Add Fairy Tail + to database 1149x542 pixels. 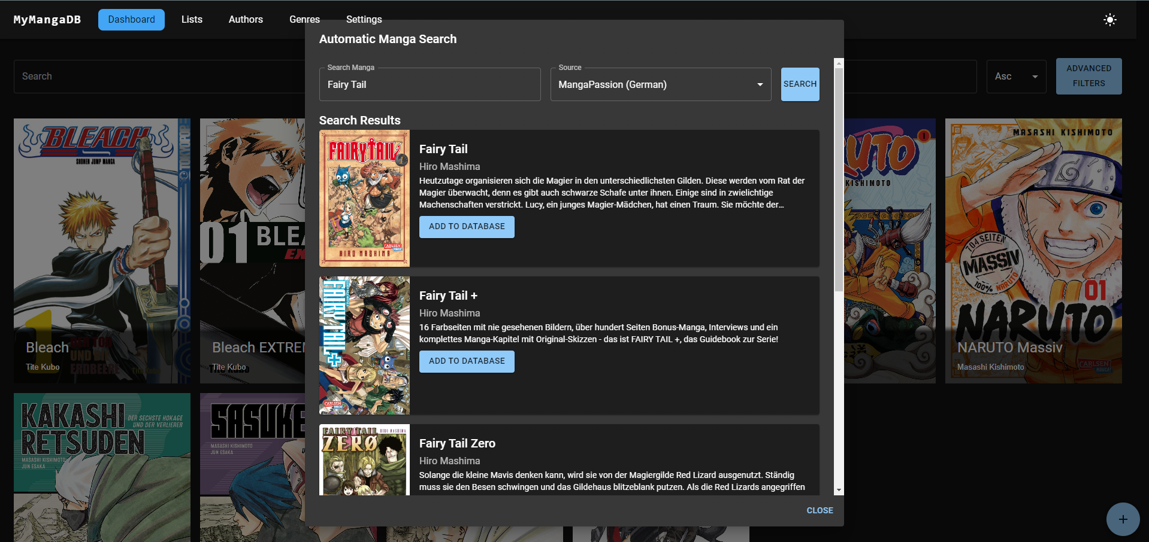point(467,361)
